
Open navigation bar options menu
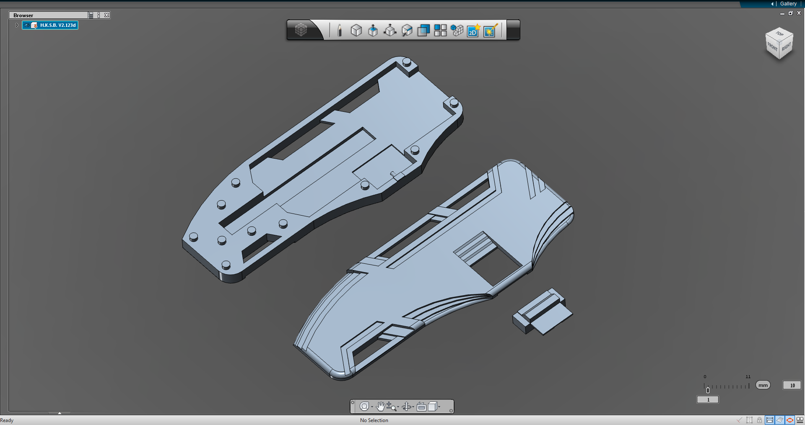[451, 411]
